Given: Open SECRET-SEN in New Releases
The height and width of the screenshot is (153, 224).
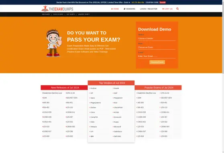Looking at the screenshot, I should 72,98.
